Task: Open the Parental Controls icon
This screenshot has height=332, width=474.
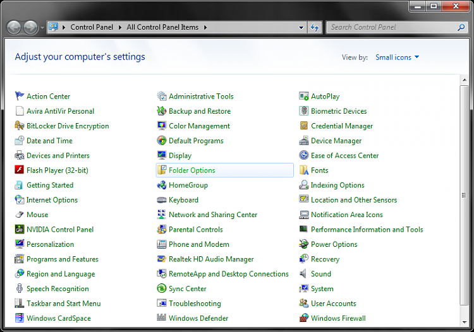Action: click(162, 229)
